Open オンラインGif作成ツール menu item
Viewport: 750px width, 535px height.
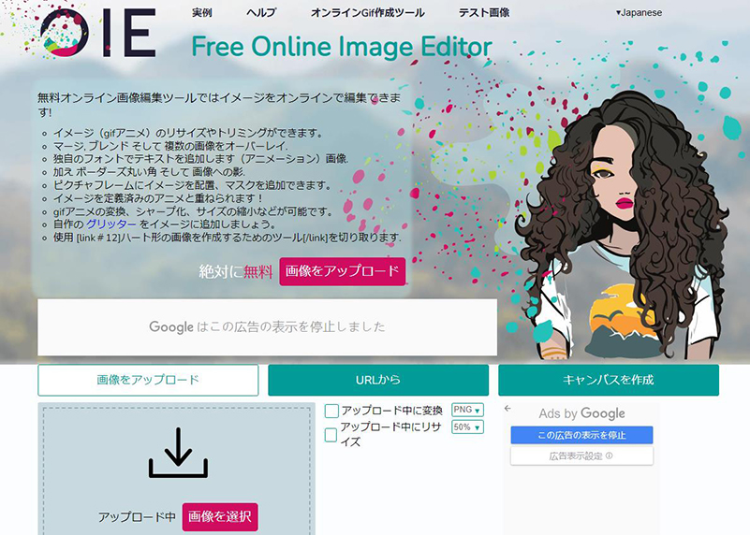point(367,13)
